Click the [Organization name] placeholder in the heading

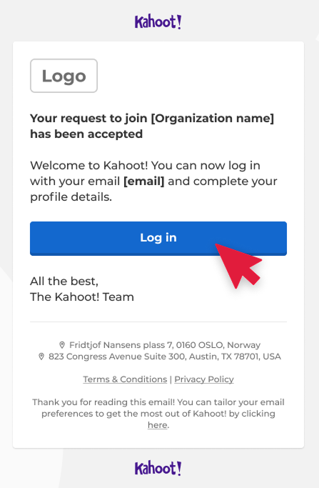[213, 119]
